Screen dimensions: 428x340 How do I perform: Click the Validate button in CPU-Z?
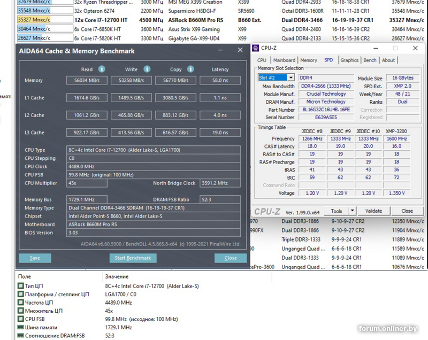[373, 211]
